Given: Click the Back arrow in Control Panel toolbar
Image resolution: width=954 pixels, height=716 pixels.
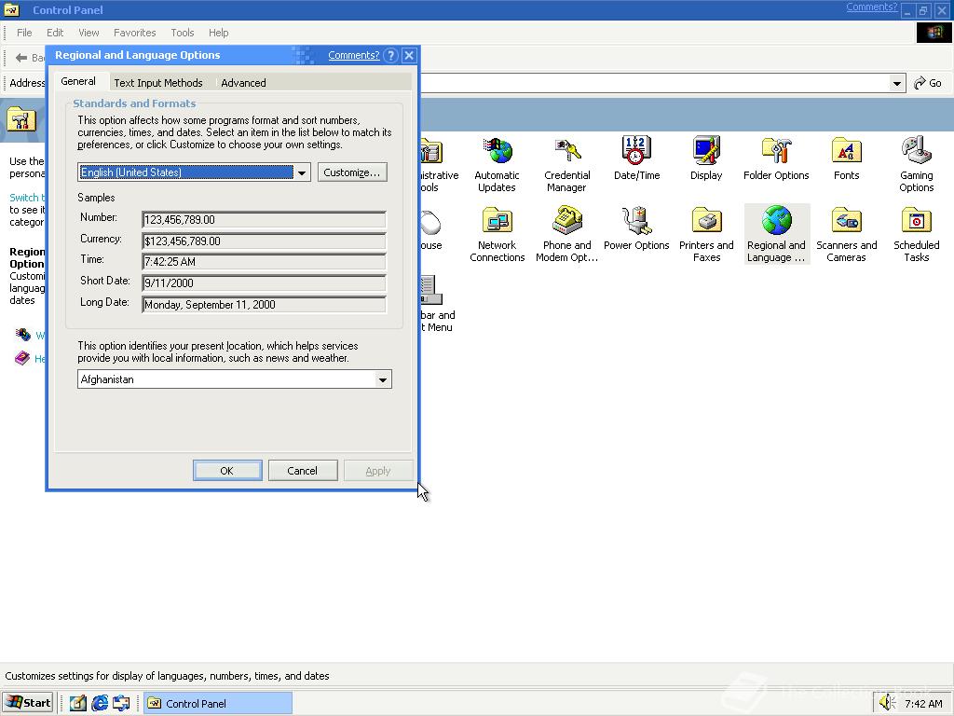Looking at the screenshot, I should click(x=22, y=58).
